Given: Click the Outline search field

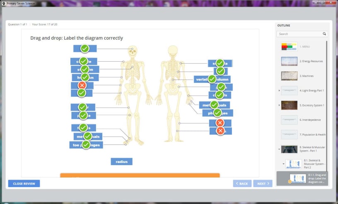Looking at the screenshot, I should click(299, 34).
